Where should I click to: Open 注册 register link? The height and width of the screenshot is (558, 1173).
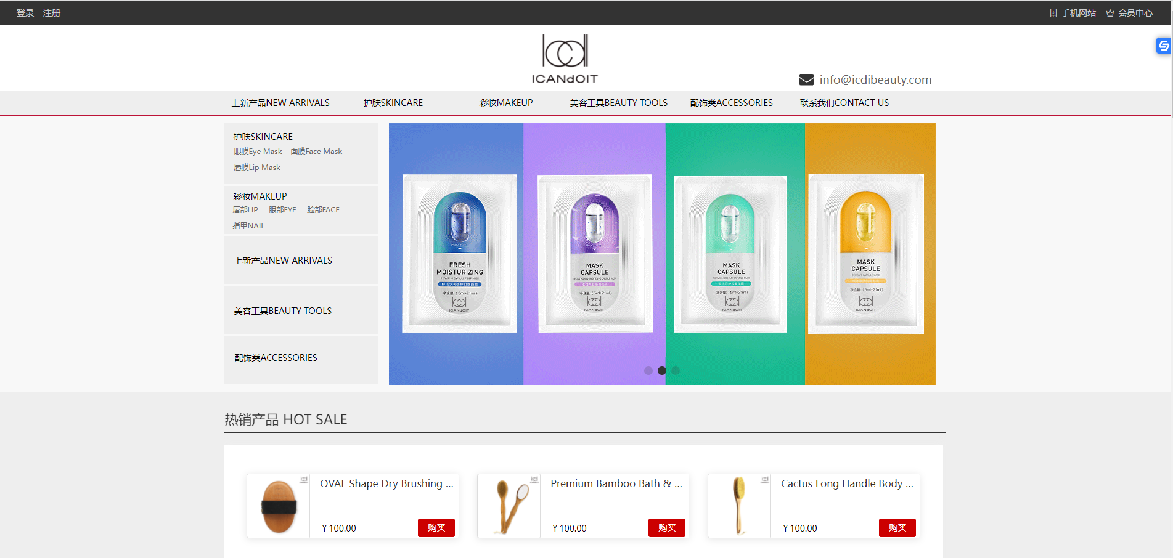click(x=52, y=13)
